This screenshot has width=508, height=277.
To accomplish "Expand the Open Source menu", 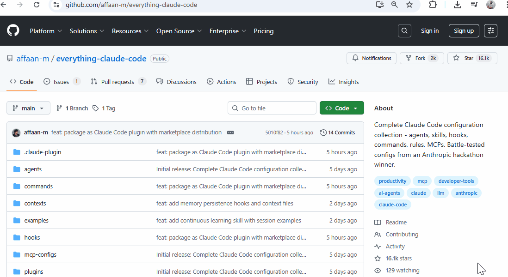I will [x=179, y=31].
